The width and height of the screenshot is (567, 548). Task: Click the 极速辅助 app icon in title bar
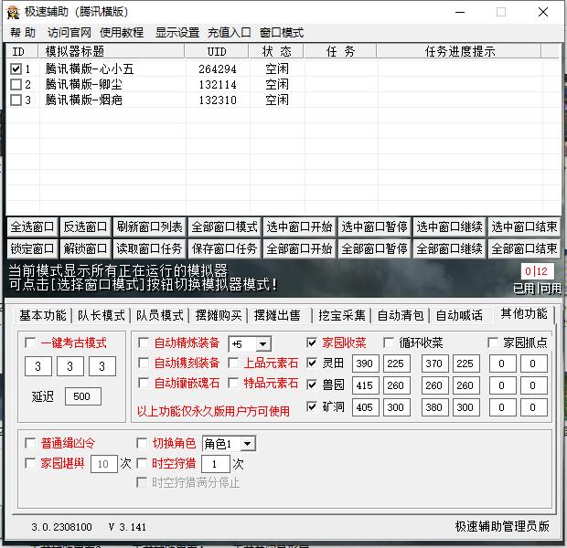pyautogui.click(x=14, y=12)
